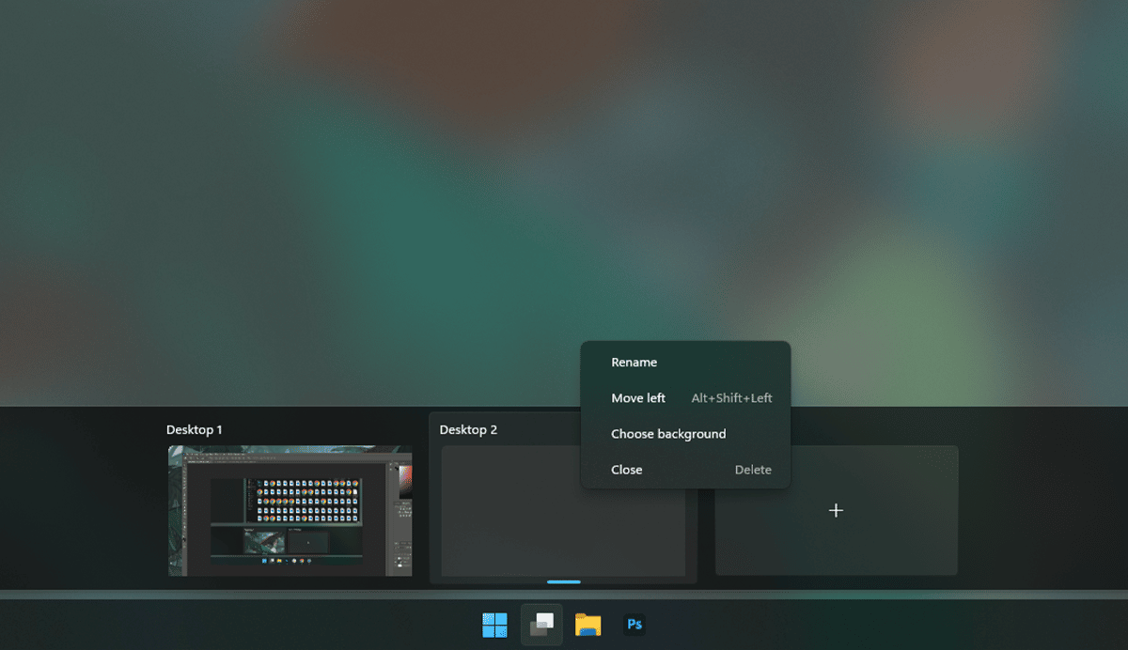Viewport: 1128px width, 650px height.
Task: Click the Desktop 1 name label
Action: [x=195, y=430]
